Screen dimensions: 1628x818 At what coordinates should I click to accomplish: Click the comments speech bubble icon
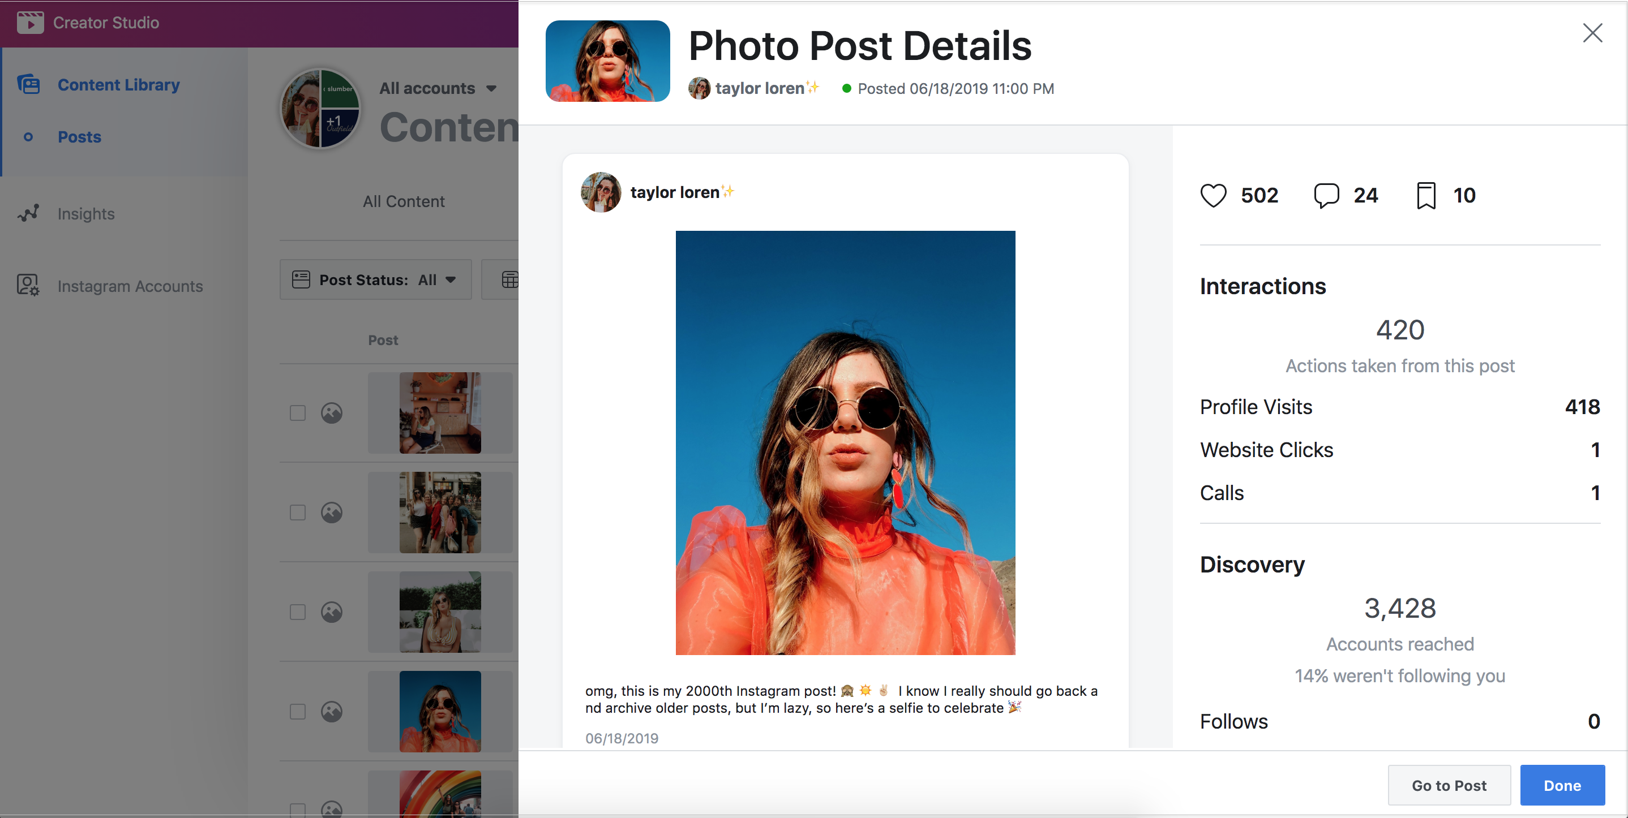click(1326, 195)
